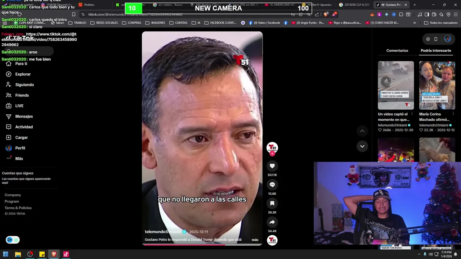Open TikTok app from taskbar
This screenshot has width=461, height=259.
coord(66,254)
